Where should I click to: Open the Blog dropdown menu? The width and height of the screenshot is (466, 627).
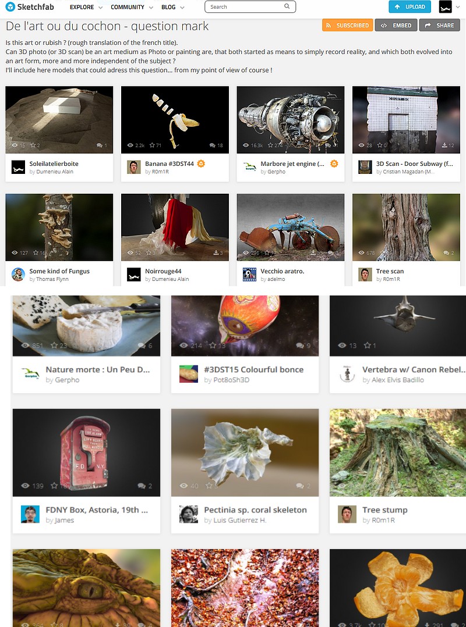pyautogui.click(x=172, y=7)
